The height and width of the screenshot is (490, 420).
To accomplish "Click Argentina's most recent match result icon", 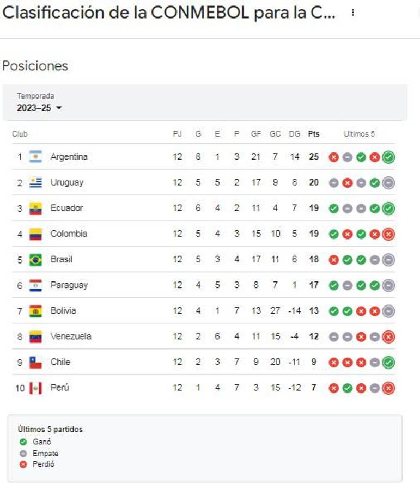I will tap(388, 157).
